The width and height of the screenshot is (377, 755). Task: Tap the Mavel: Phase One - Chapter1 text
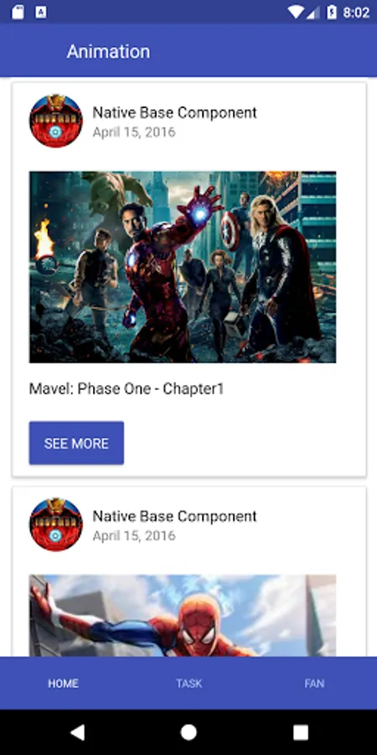[x=127, y=388]
